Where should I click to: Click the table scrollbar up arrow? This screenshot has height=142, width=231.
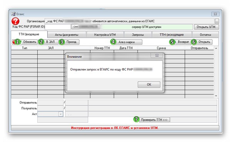coord(216,48)
